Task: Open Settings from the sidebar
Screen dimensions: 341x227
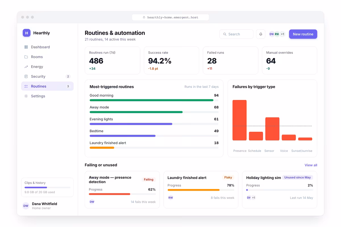Action: [47, 96]
